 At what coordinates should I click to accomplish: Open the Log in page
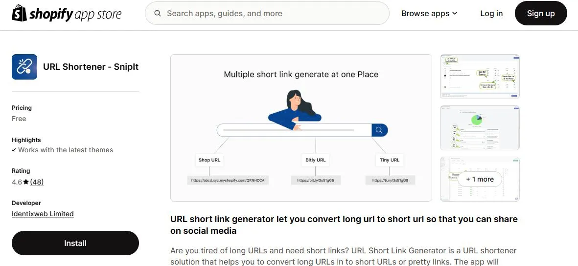point(491,14)
